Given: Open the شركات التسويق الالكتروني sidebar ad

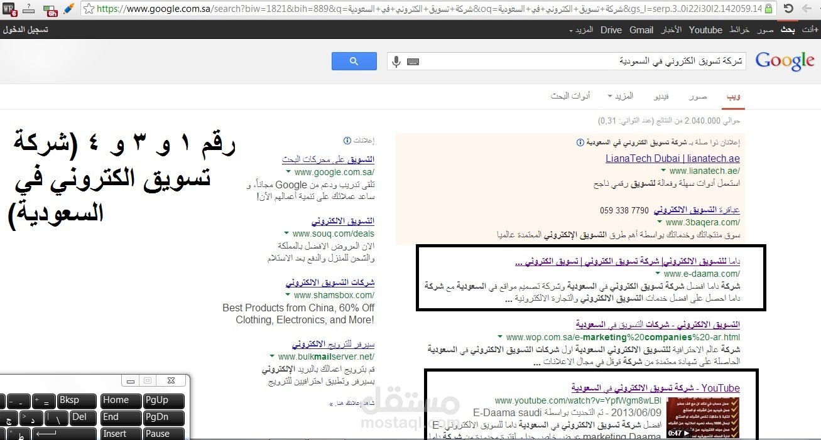Looking at the screenshot, I should (330, 282).
